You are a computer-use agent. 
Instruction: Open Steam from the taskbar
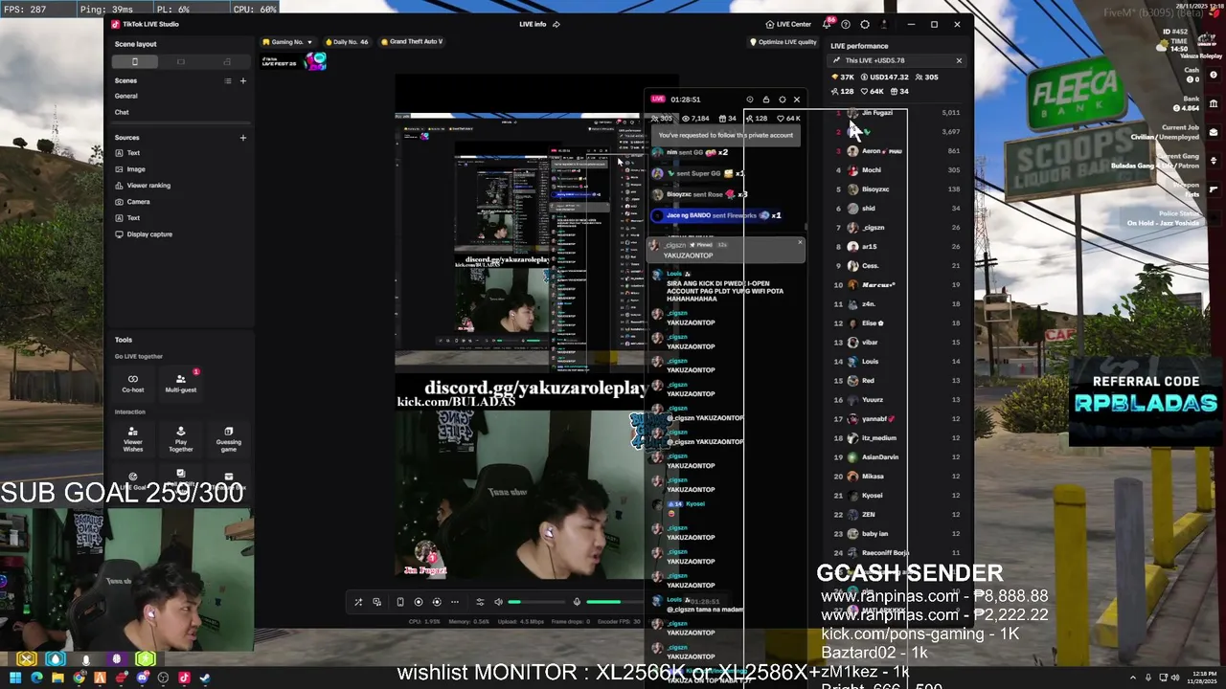(x=205, y=678)
